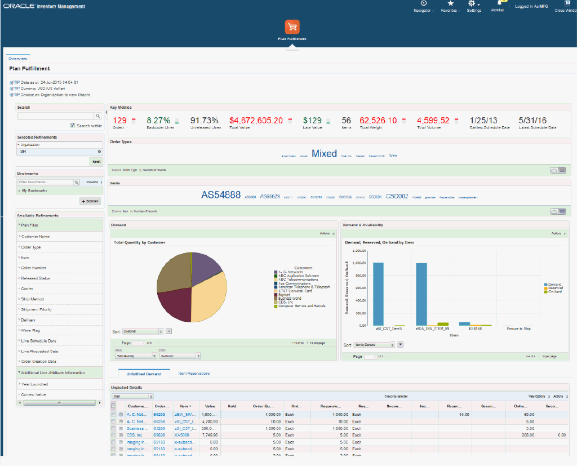Switch Order Types to cloud view
577x466 pixels.
point(554,170)
